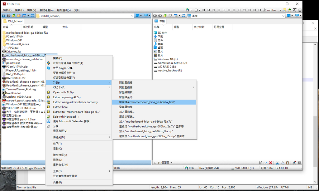Refresh the right 本機 pane
Screen dimensions: 319x191
tap(183, 16)
